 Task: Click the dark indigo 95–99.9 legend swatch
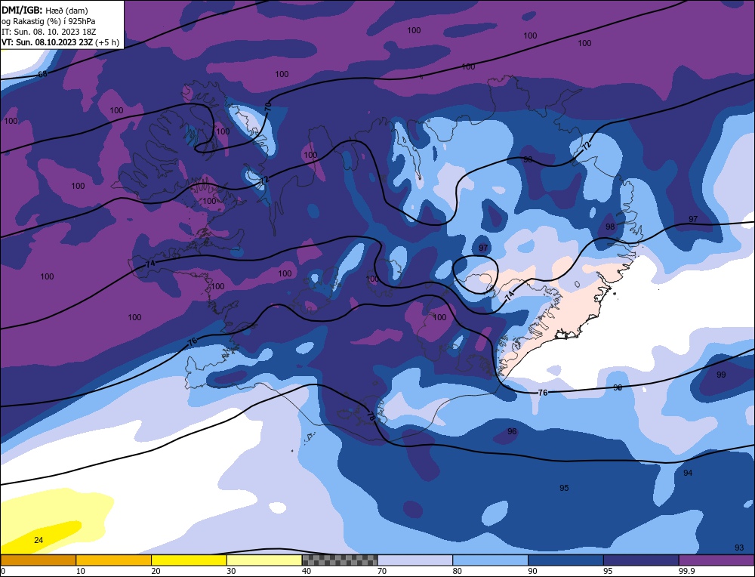click(641, 560)
